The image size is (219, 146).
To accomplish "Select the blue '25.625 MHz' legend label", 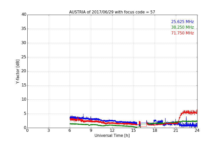I will pos(182,22).
